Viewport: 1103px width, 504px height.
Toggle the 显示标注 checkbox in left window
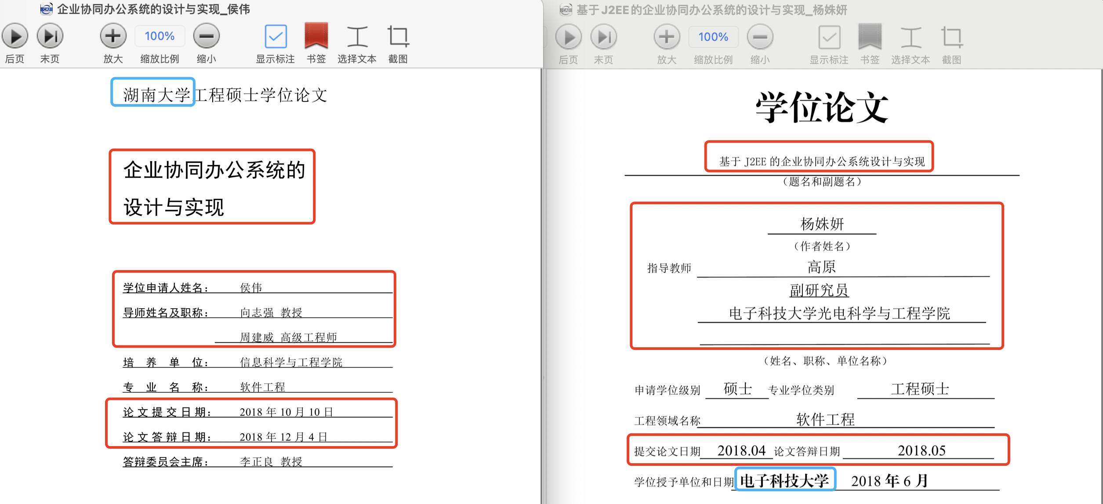tap(276, 36)
